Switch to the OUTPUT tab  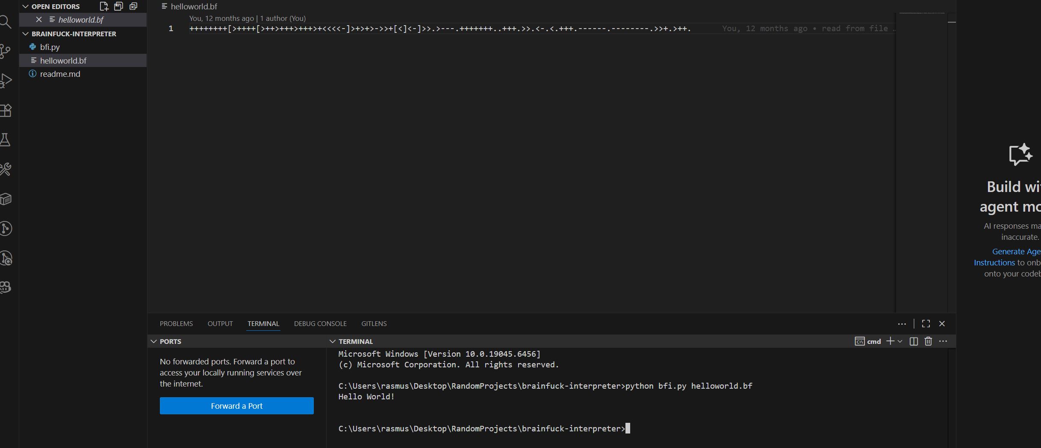(220, 324)
